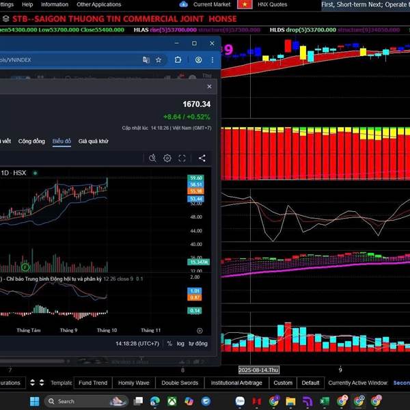Click the 1D · HSX chart interval label
This screenshot has width=410, height=410.
click(x=14, y=173)
